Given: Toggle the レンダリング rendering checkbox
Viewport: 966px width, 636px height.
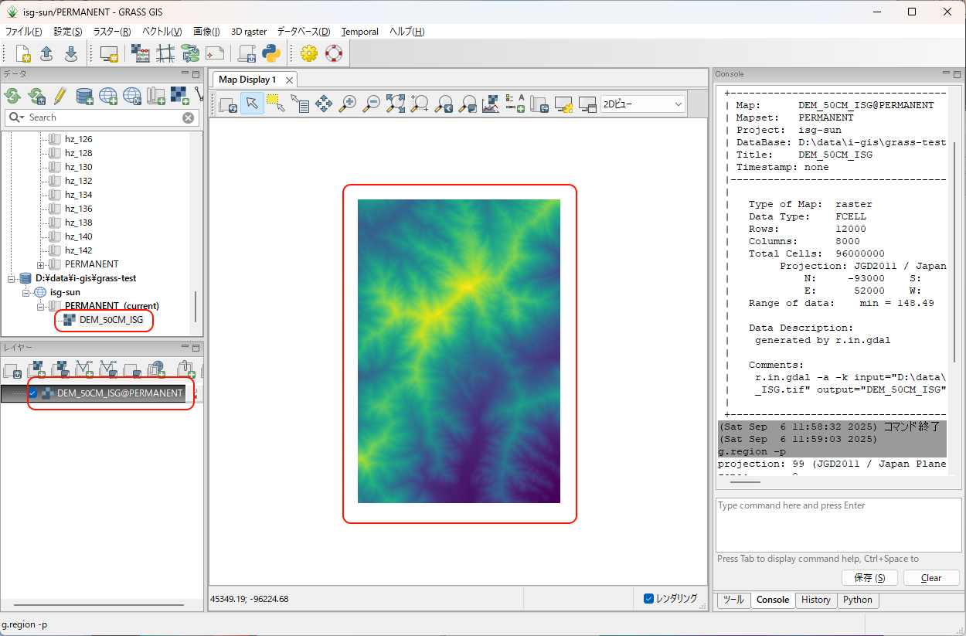Looking at the screenshot, I should tap(649, 598).
